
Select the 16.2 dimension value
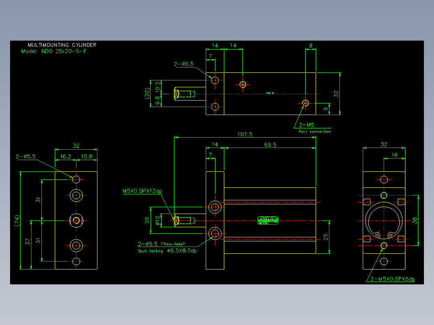coord(66,156)
